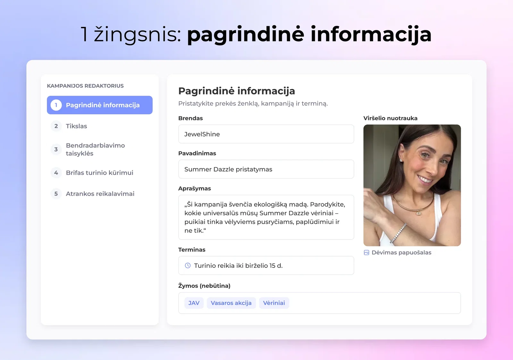Click the Viršelio nuotrauka cover image
This screenshot has width=513, height=360.
(412, 185)
